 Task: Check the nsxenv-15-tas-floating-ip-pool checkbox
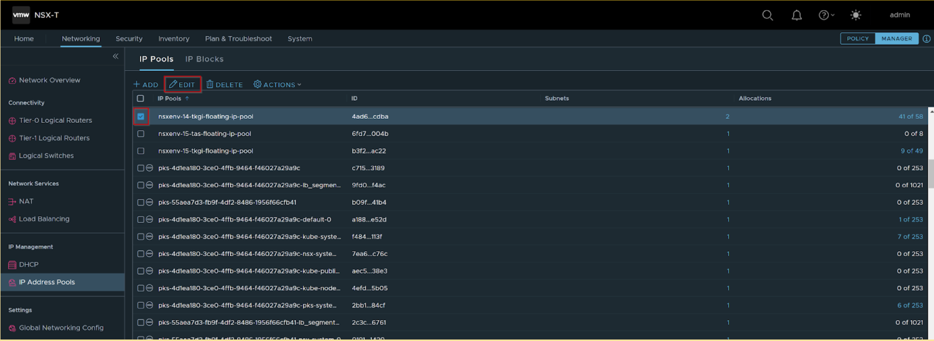click(141, 134)
